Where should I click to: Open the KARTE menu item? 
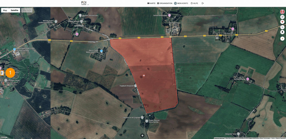pos(151,3)
